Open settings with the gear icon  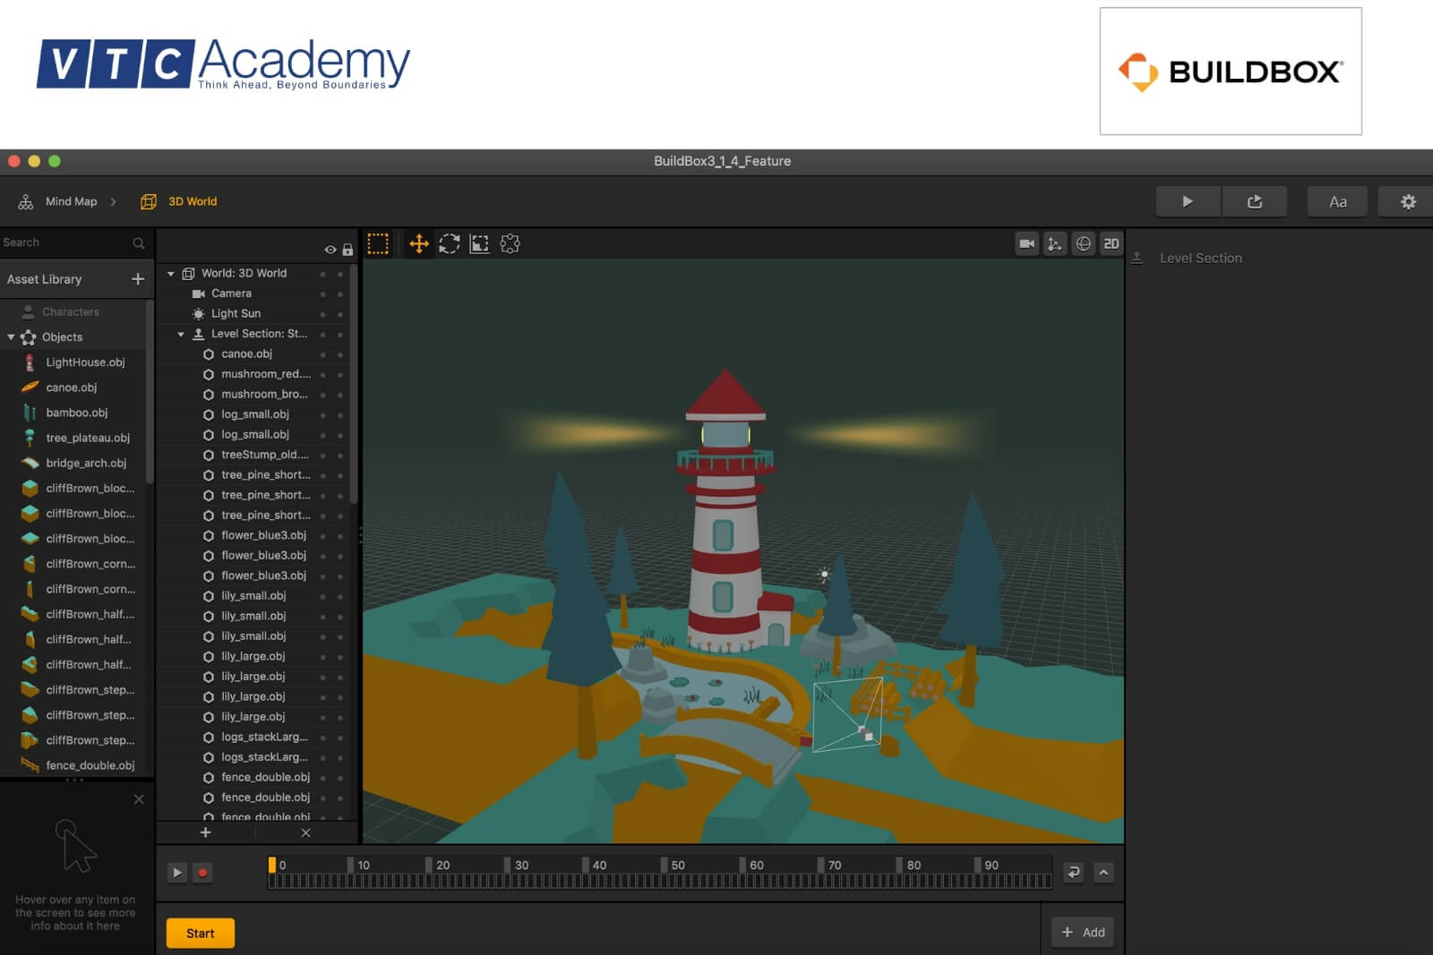coord(1408,201)
